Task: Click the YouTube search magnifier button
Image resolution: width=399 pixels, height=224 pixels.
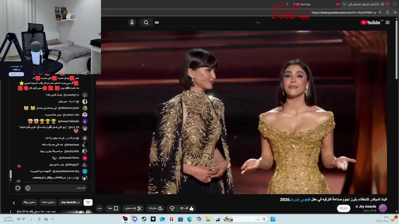Action: [146, 22]
